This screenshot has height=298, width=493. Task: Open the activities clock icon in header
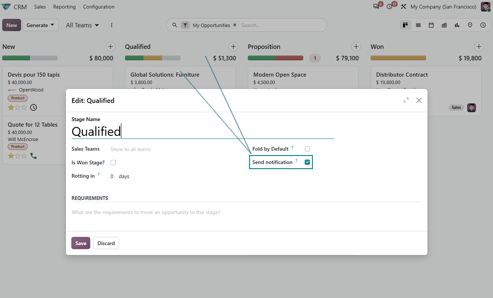390,7
